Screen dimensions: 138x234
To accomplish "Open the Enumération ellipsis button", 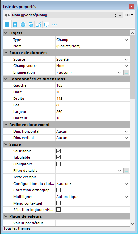I will 126,73.
